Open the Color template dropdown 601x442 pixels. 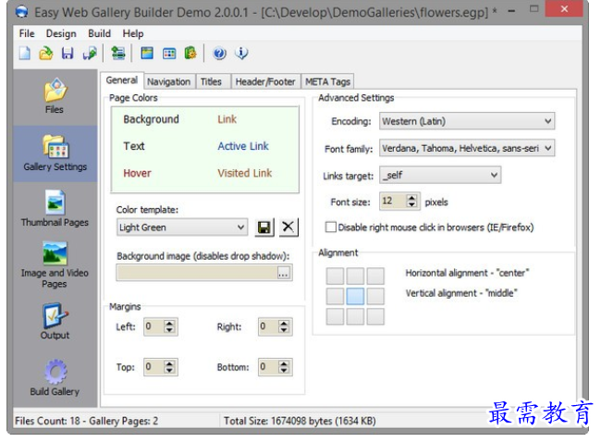[x=182, y=227]
